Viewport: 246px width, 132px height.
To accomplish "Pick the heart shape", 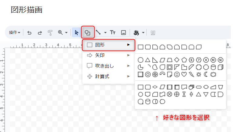I will (184, 74).
